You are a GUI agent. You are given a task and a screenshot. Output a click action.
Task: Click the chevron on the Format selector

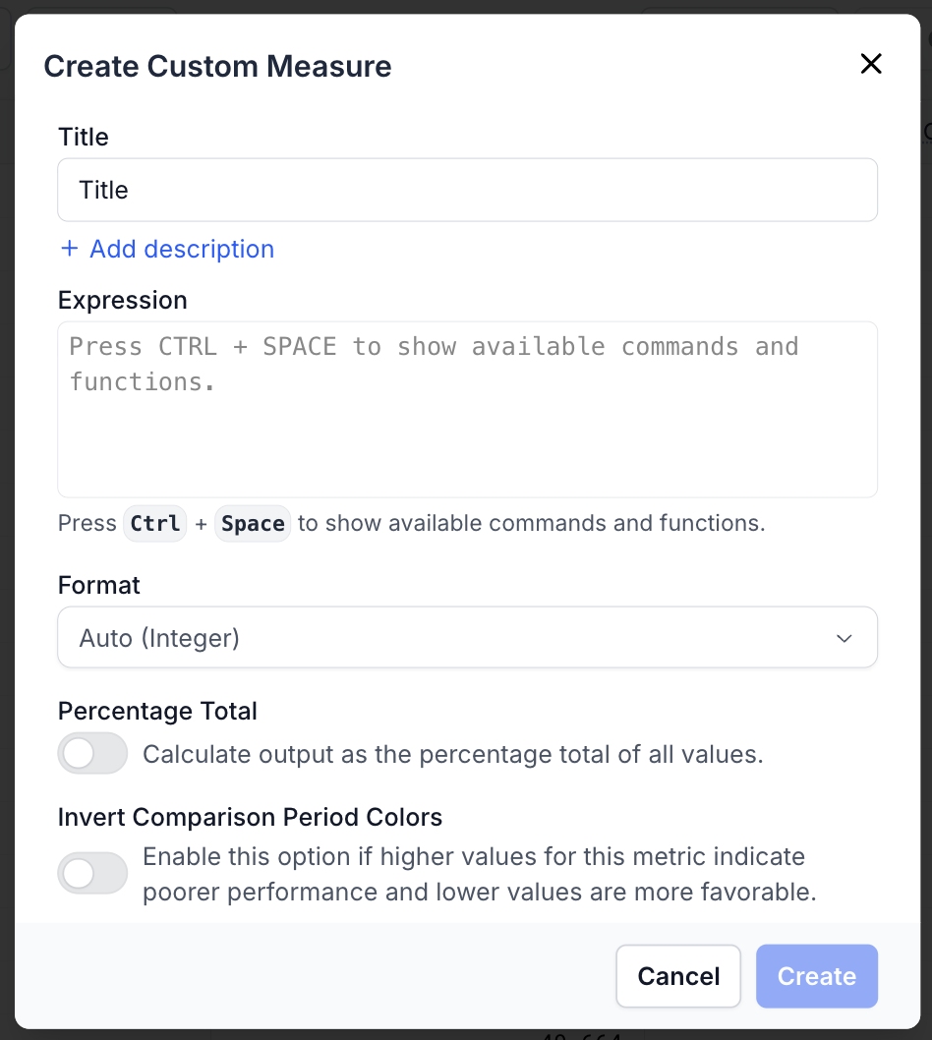click(844, 637)
